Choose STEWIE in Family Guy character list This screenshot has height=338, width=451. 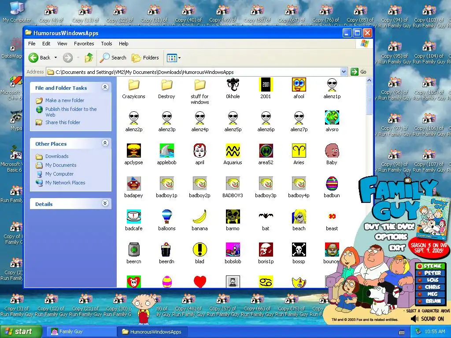(x=431, y=266)
